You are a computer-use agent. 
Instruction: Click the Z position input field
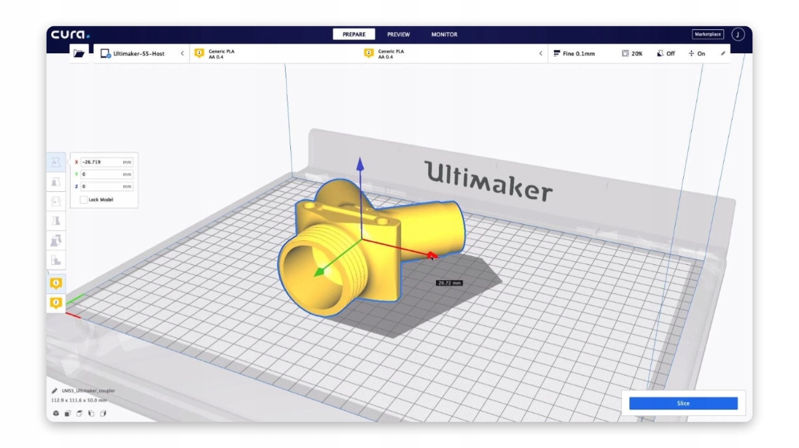107,187
